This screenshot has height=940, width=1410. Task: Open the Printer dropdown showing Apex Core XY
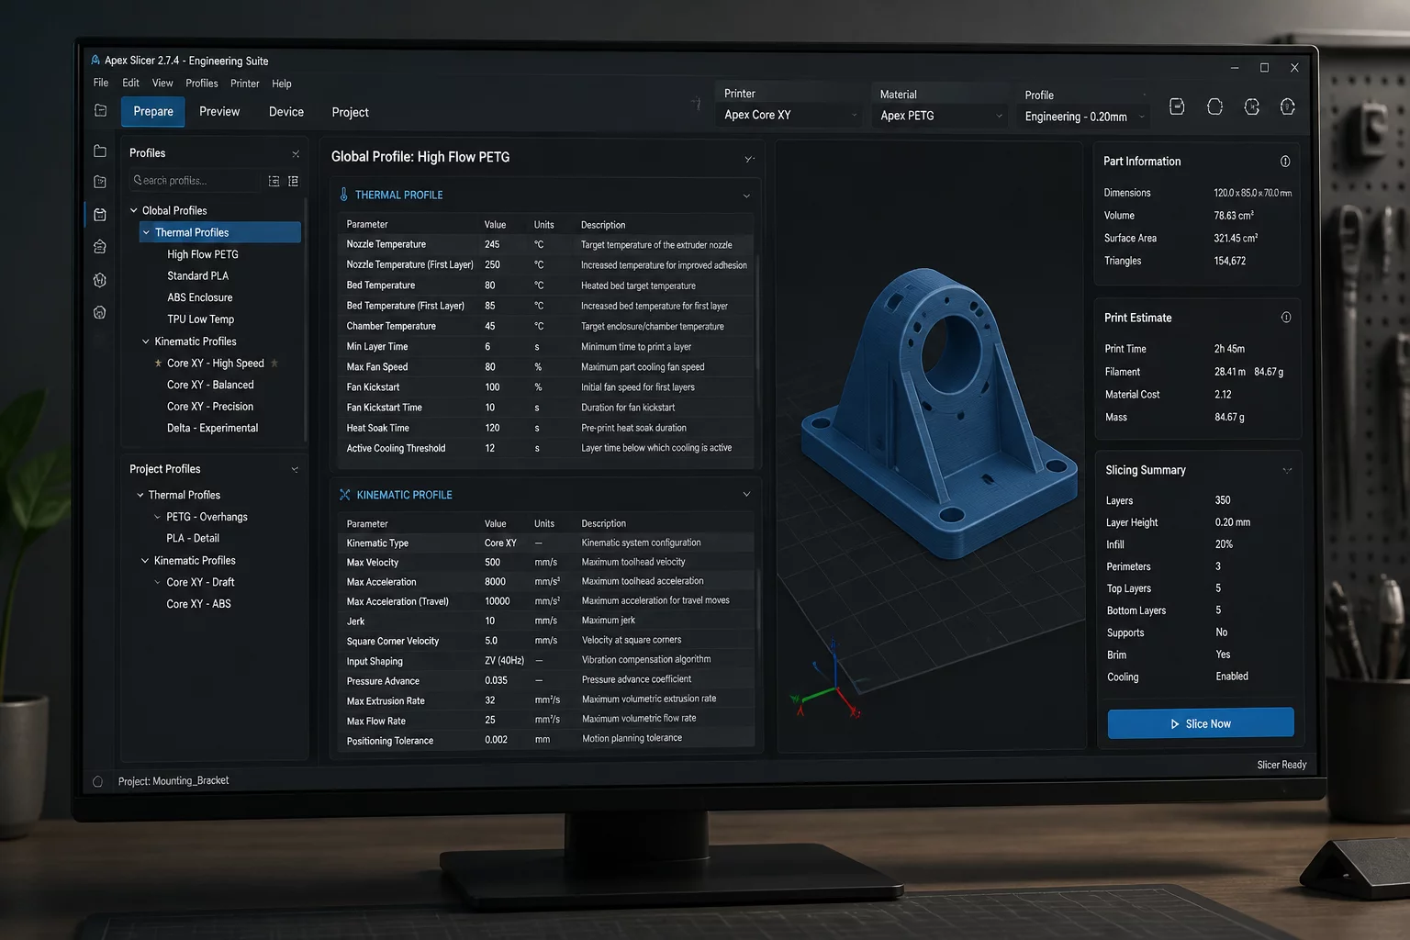[789, 115]
